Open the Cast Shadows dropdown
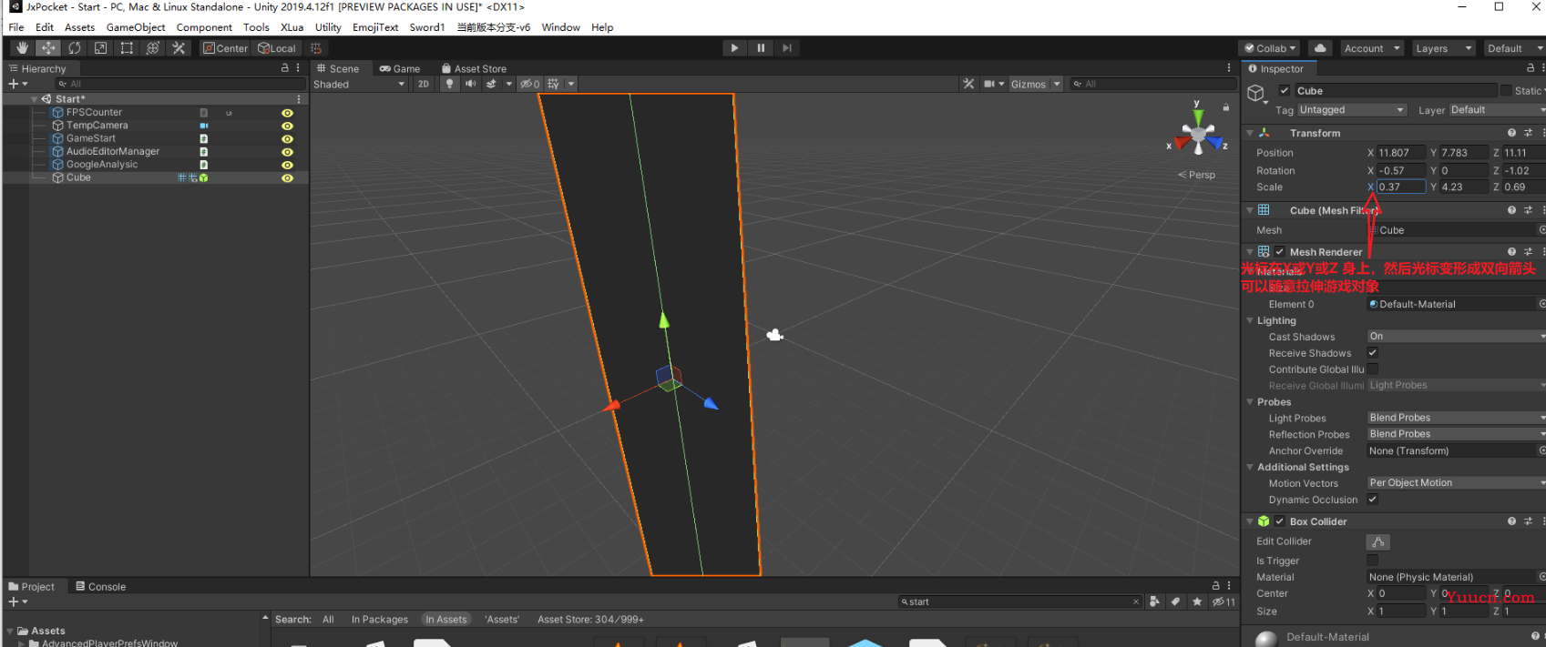 [x=1456, y=337]
